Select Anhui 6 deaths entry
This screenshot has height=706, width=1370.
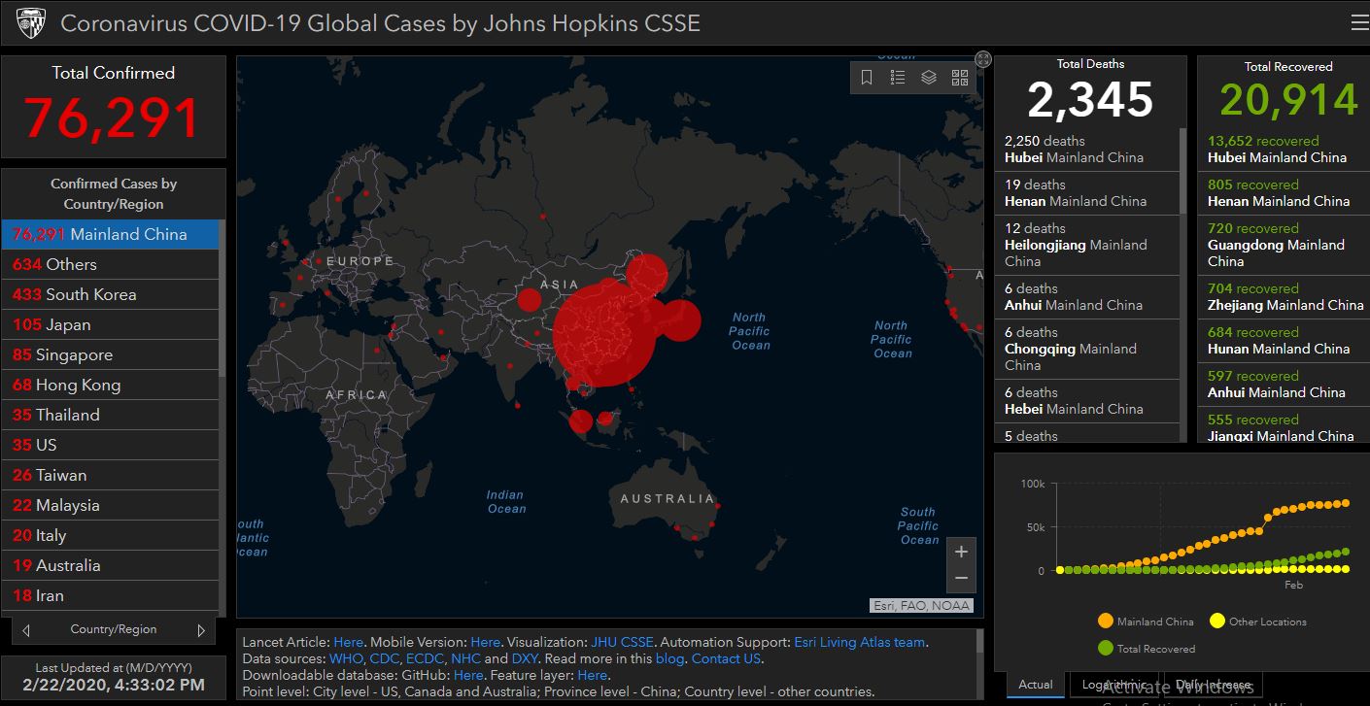(x=1086, y=297)
